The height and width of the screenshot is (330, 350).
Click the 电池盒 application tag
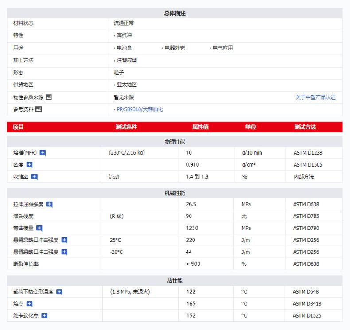[x=124, y=48]
